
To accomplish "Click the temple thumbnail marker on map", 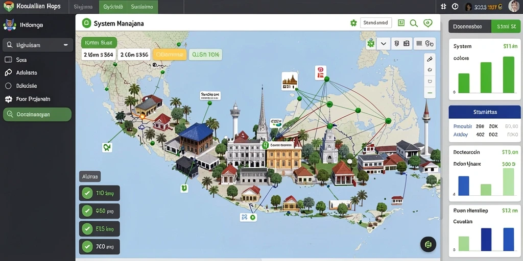I will click(x=290, y=81).
